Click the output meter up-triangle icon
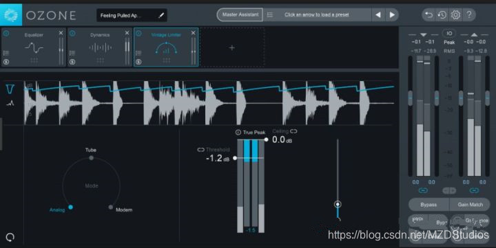496x248 pixels. (474, 34)
